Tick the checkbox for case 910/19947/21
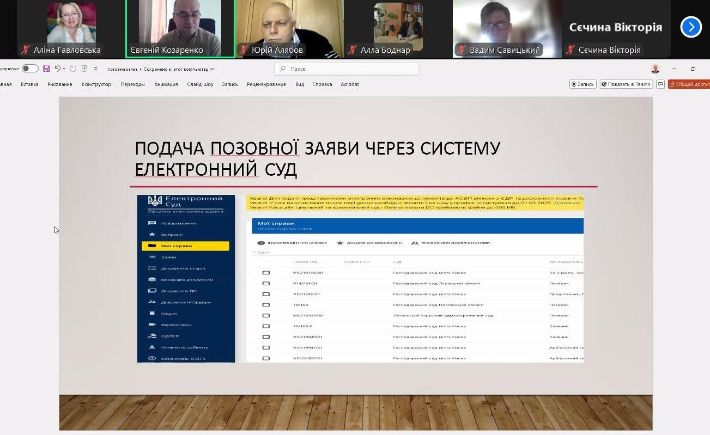Viewport: 710px width, 435px height. click(266, 347)
